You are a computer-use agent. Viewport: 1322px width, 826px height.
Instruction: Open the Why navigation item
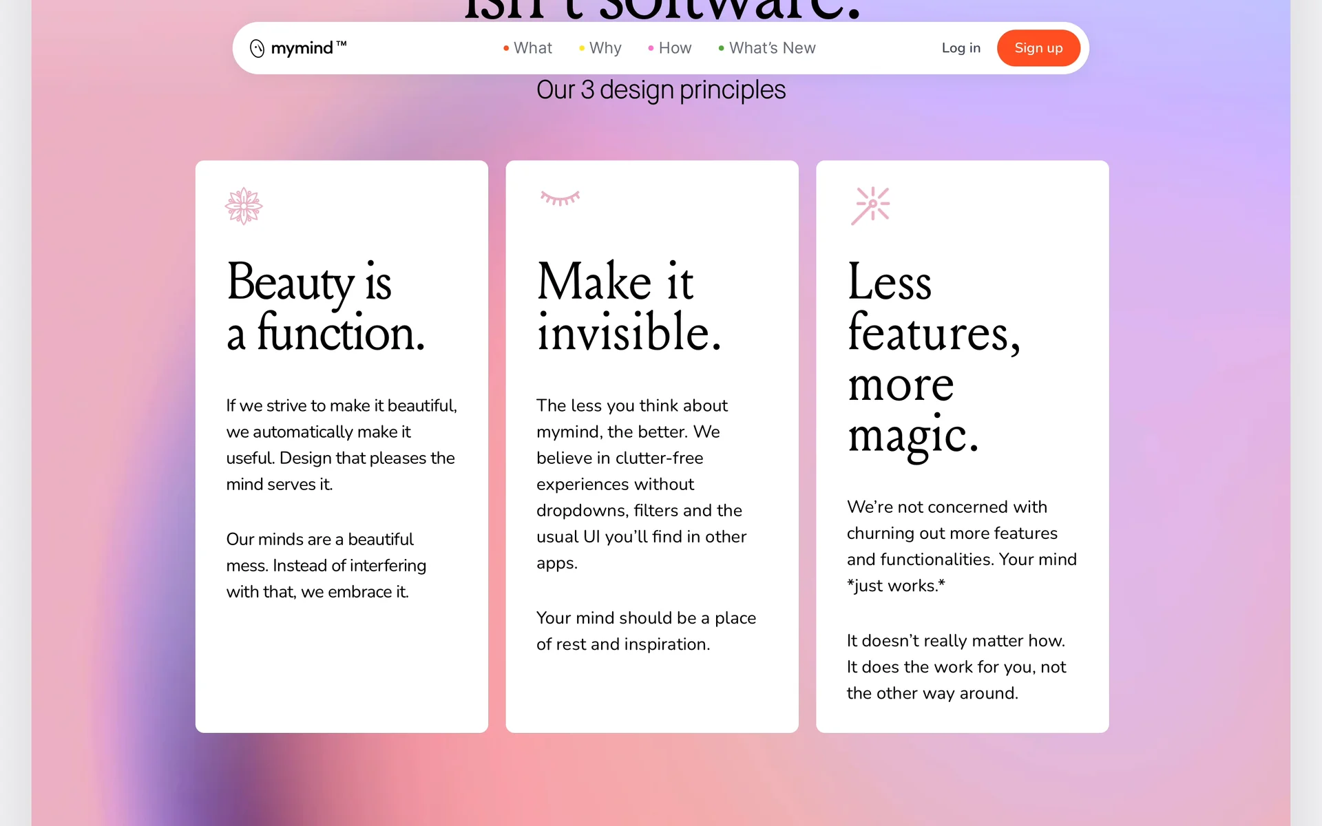(605, 48)
